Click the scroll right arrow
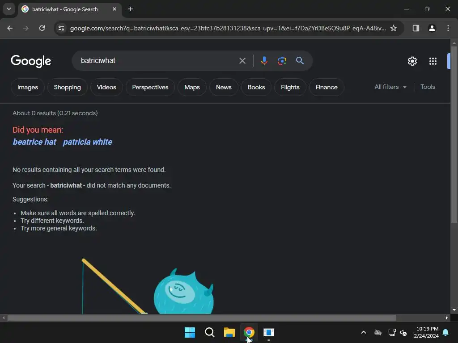The width and height of the screenshot is (458, 343). 447,318
